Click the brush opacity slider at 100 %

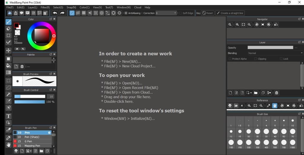[x=30, y=102]
